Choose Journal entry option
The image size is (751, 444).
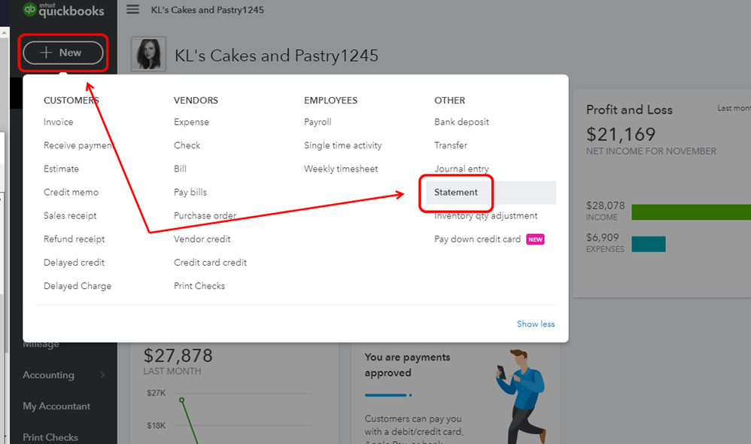point(461,169)
